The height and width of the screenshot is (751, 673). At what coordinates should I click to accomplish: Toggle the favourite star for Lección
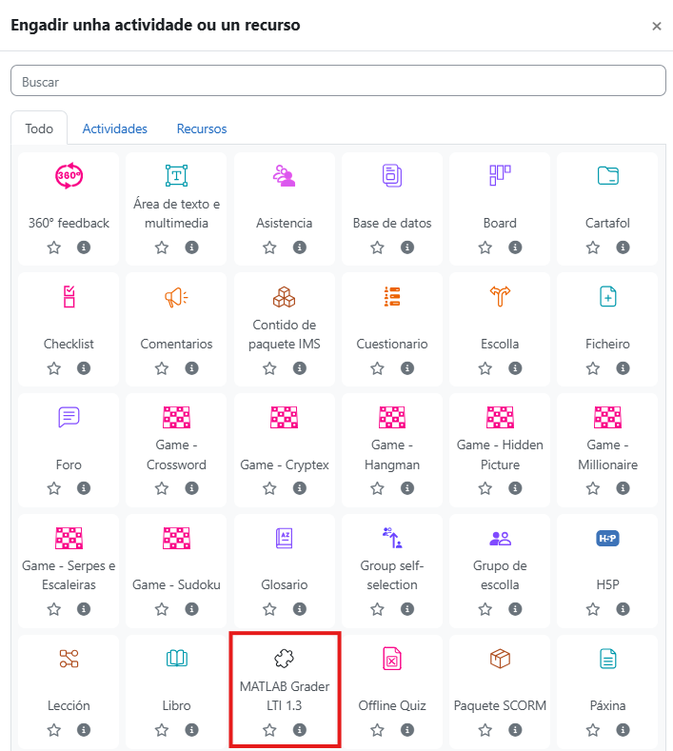[54, 730]
